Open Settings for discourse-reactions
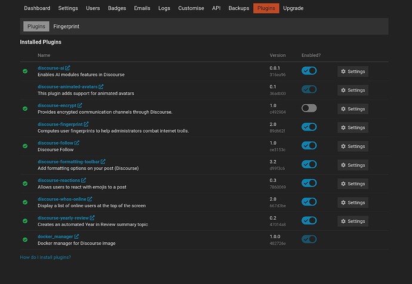Viewport: 412px width, 284px height. click(x=353, y=184)
